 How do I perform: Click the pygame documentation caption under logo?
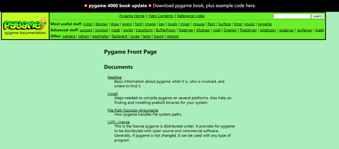[x=25, y=33]
